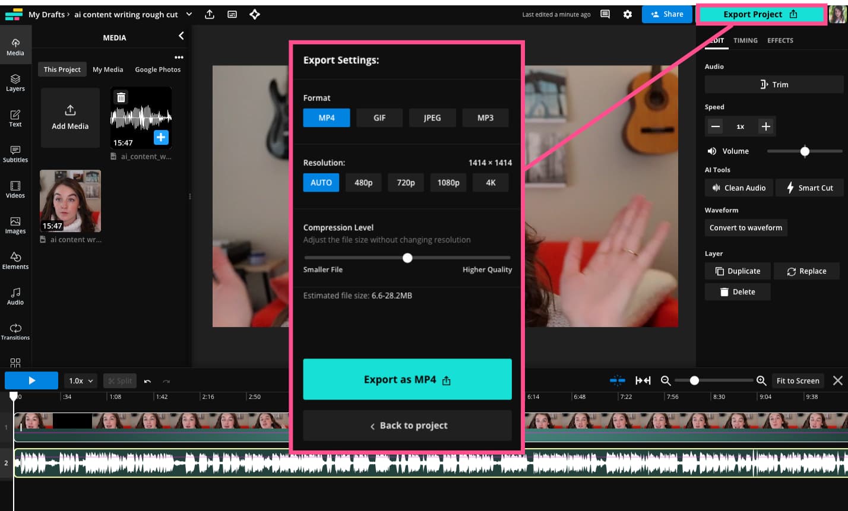Click the upload icon in top bar
Screen dimensions: 848x511
tap(210, 14)
